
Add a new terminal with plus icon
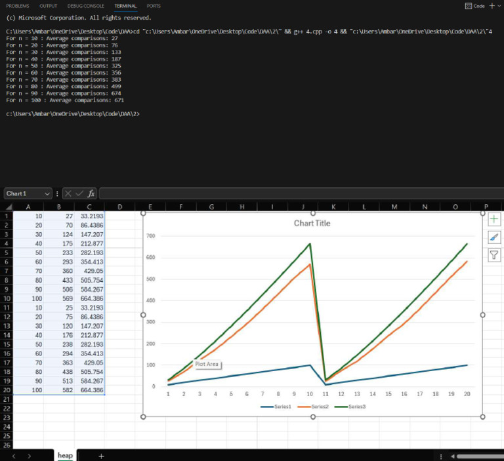(x=492, y=6)
